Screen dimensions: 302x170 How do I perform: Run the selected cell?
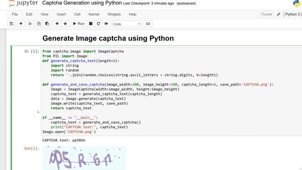tap(79, 24)
